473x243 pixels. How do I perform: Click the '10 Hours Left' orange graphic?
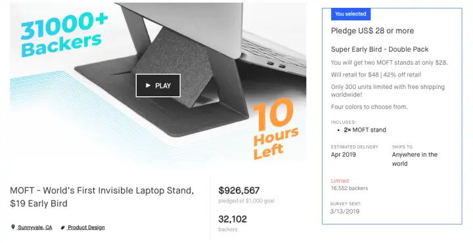point(275,129)
